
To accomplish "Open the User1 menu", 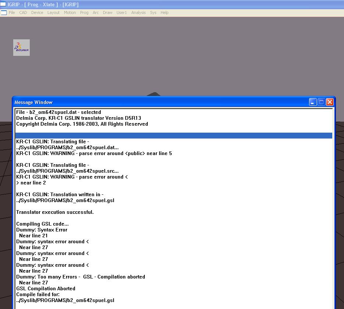I will pyautogui.click(x=122, y=13).
